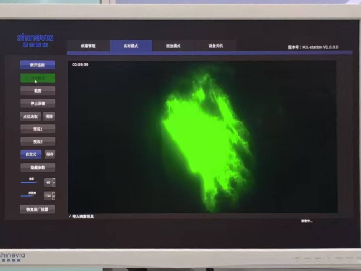The height and width of the screenshot is (271, 361).
Task: Toggle the 自定义 custom mode
Action: 31,154
